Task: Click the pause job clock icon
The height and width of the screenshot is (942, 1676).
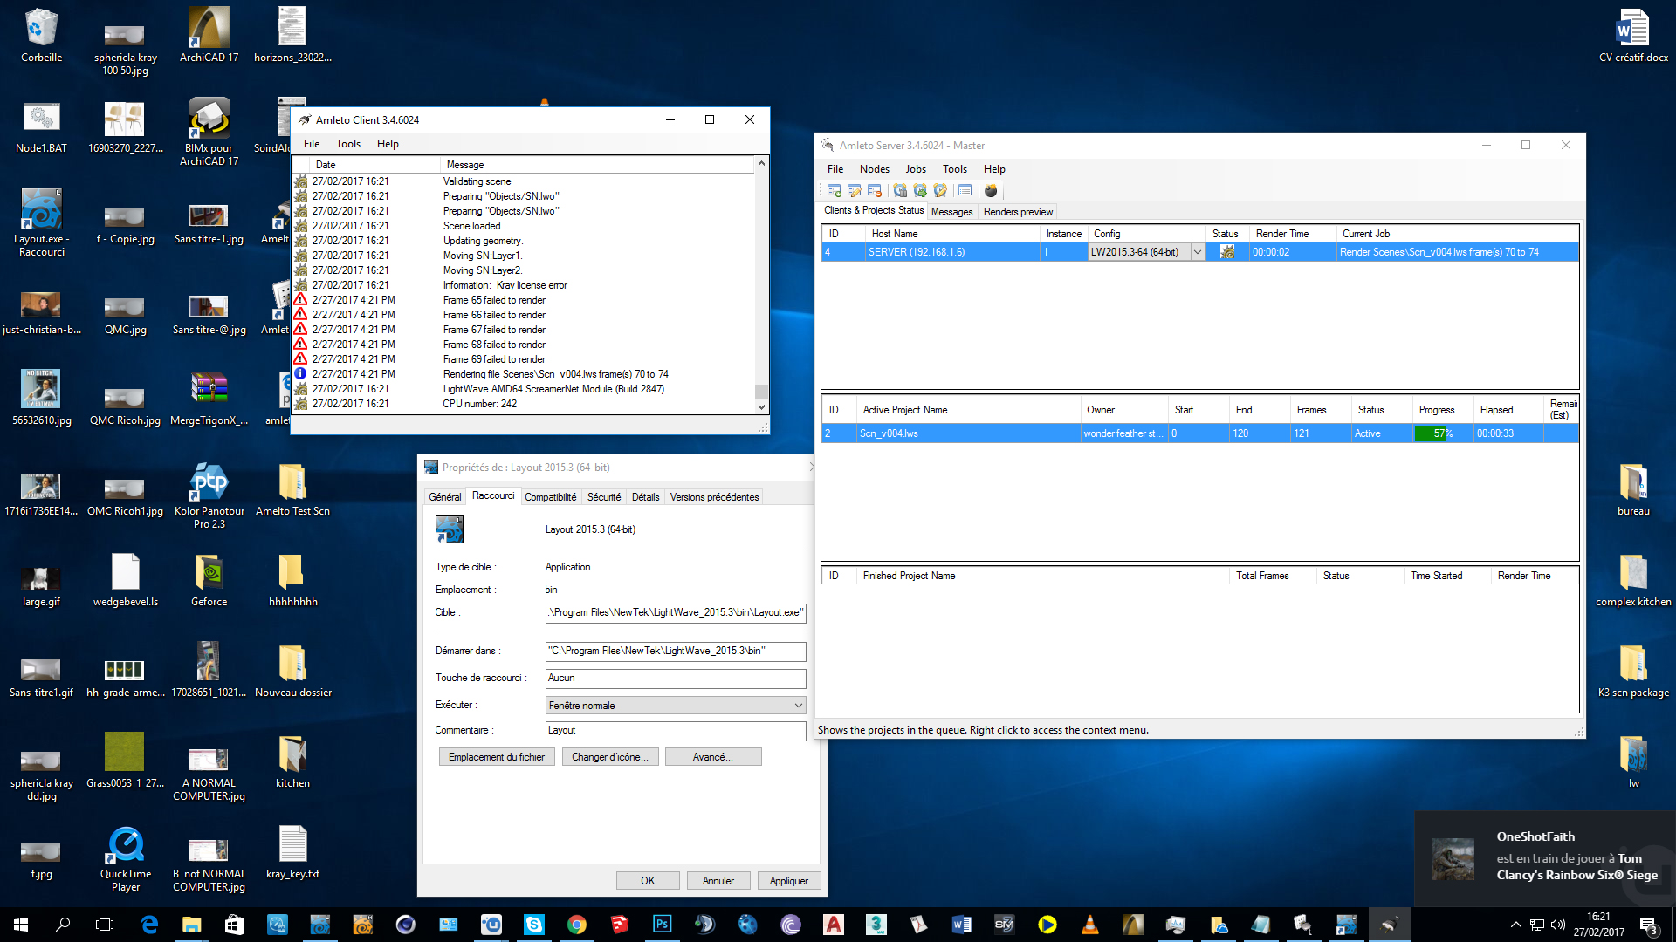Action: tap(900, 191)
